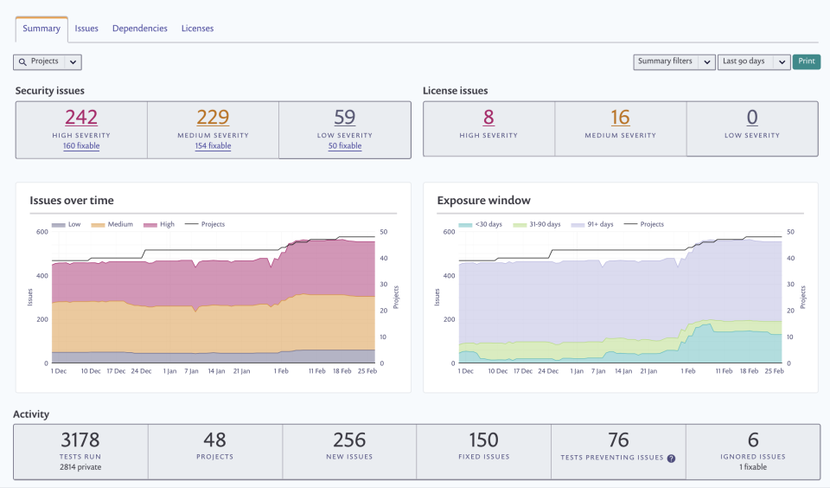Toggle the High series in Issues over time legend
Screen dimensions: 830x488
pos(159,225)
